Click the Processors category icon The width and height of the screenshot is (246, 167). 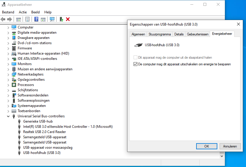click(x=14, y=85)
